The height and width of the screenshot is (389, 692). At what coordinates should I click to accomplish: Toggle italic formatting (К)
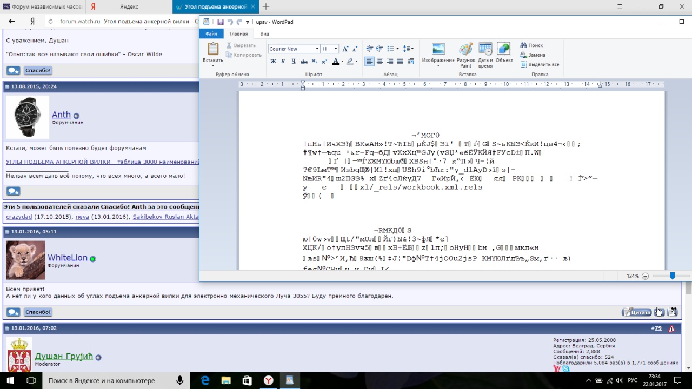[283, 62]
